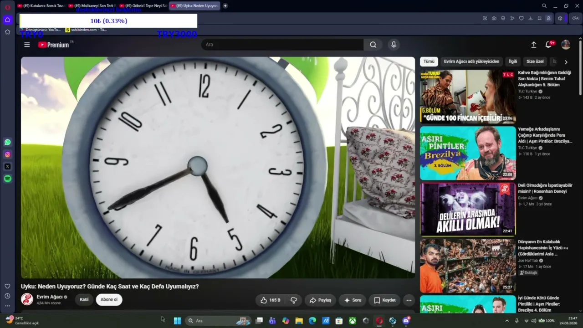Image resolution: width=583 pixels, height=328 pixels.
Task: Ask about the video with Soru
Action: coord(353,300)
